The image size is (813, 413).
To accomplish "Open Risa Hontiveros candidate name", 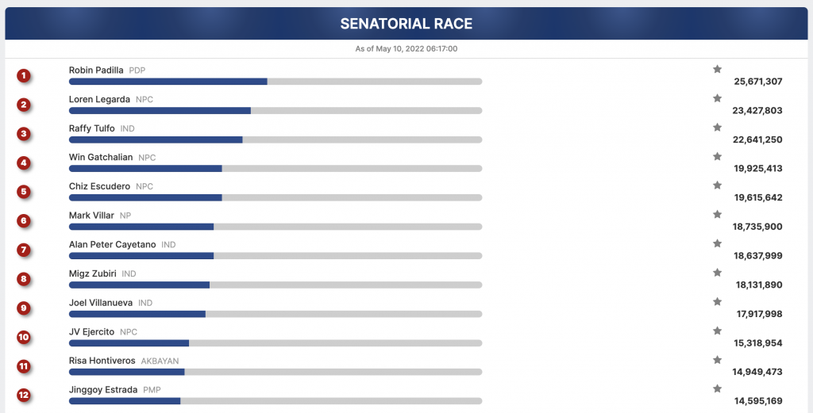I will pyautogui.click(x=102, y=361).
